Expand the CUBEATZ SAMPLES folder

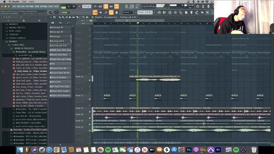[17, 38]
